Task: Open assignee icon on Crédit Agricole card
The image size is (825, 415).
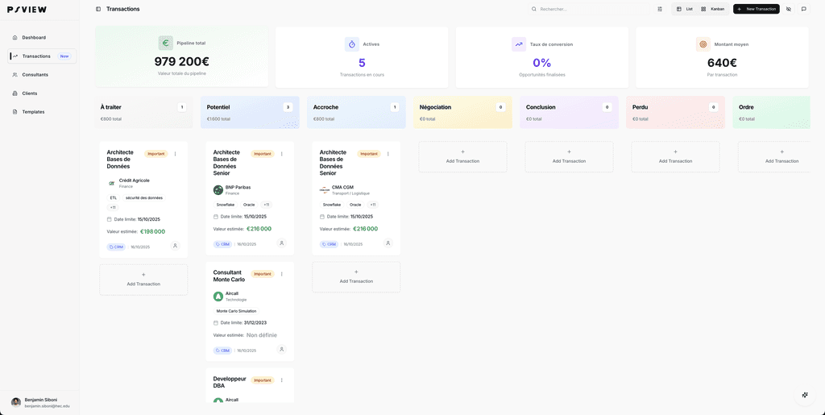Action: tap(175, 246)
